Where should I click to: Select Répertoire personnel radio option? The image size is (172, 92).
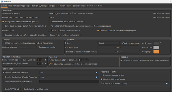[x=101, y=83]
